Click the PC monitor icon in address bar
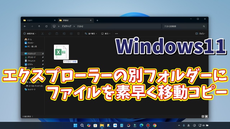The image size is (230, 129). (54, 26)
